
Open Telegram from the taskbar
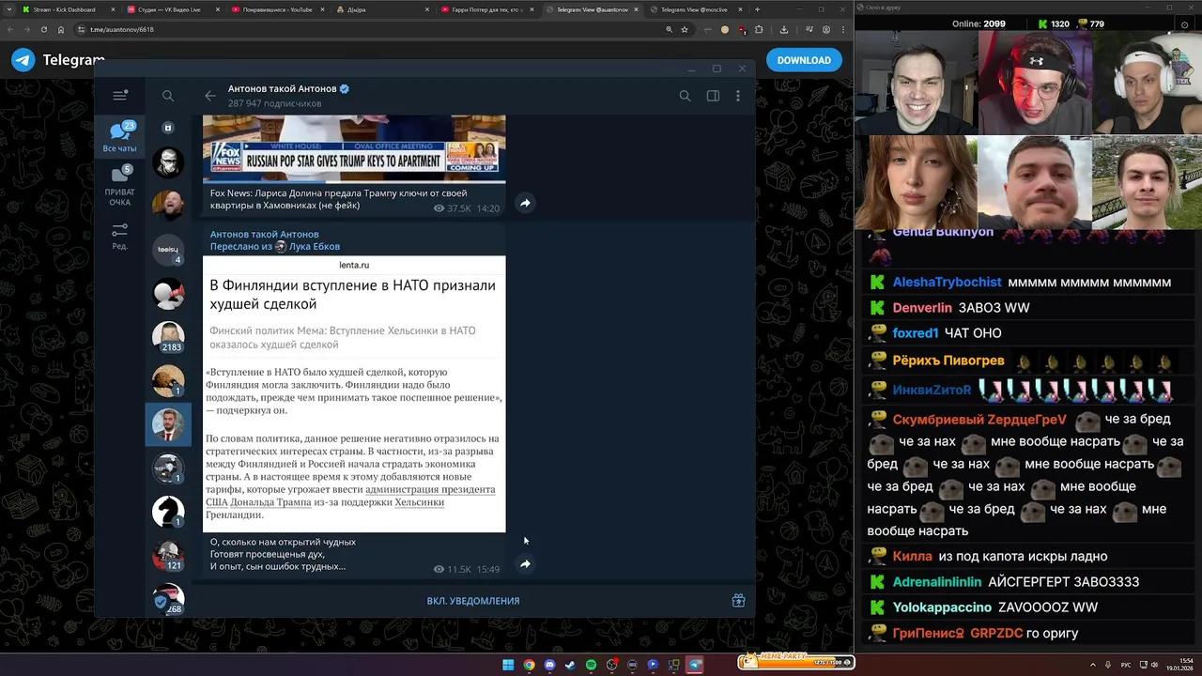(695, 665)
